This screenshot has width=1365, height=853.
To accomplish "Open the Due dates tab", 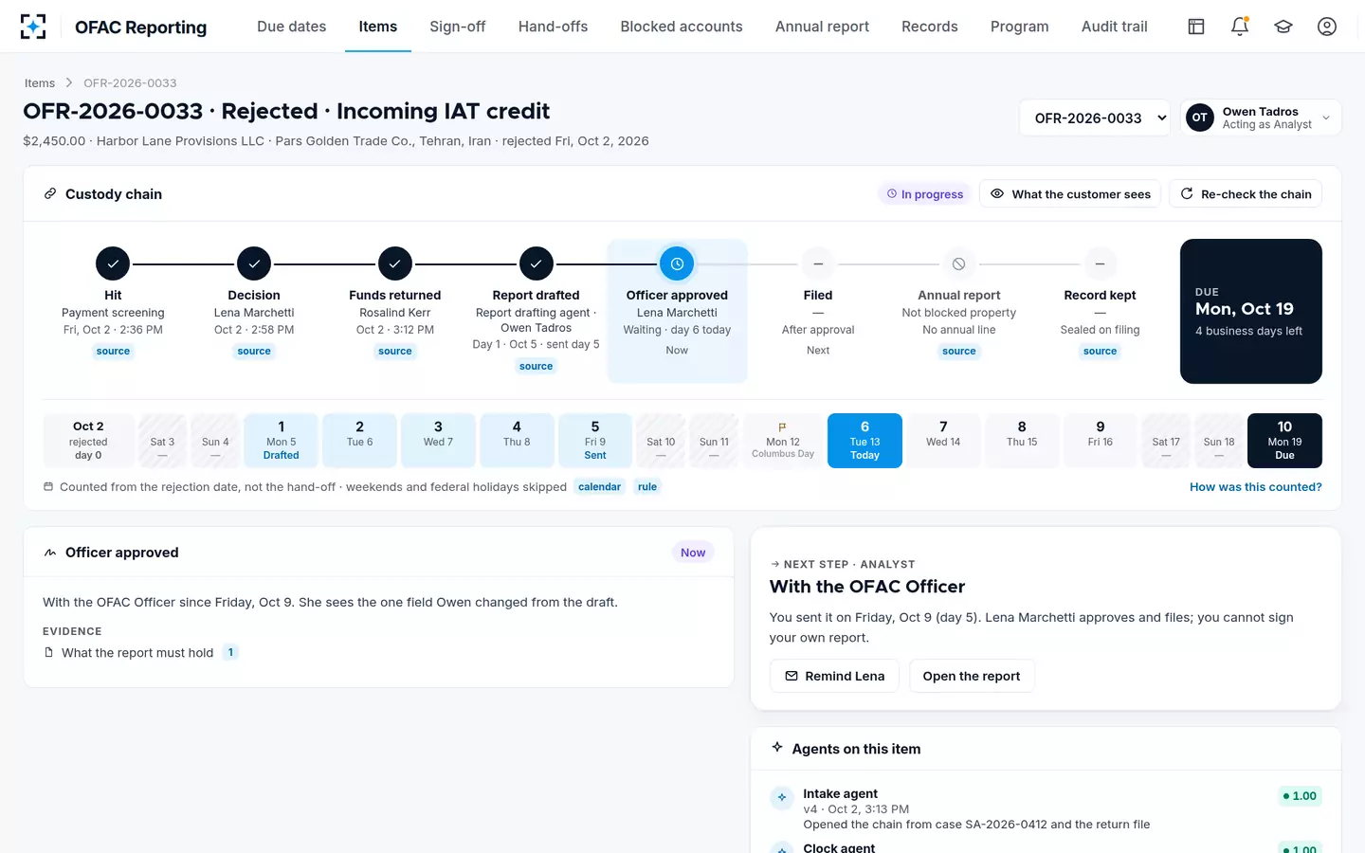I will pos(292,27).
